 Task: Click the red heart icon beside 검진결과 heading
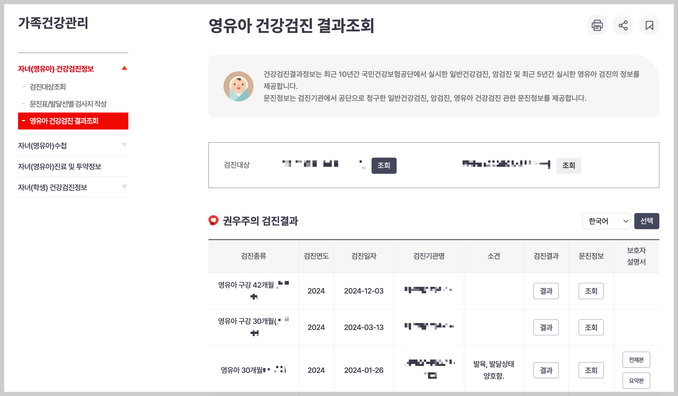pyautogui.click(x=213, y=220)
